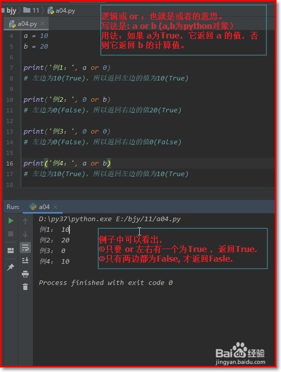Click the output line 例2: 20
The width and height of the screenshot is (281, 372).
(x=55, y=240)
